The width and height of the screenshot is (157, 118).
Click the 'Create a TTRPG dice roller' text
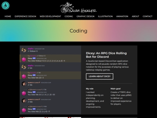point(121,98)
